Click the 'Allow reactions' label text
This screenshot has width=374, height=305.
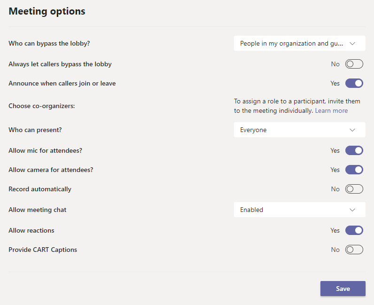click(x=31, y=230)
